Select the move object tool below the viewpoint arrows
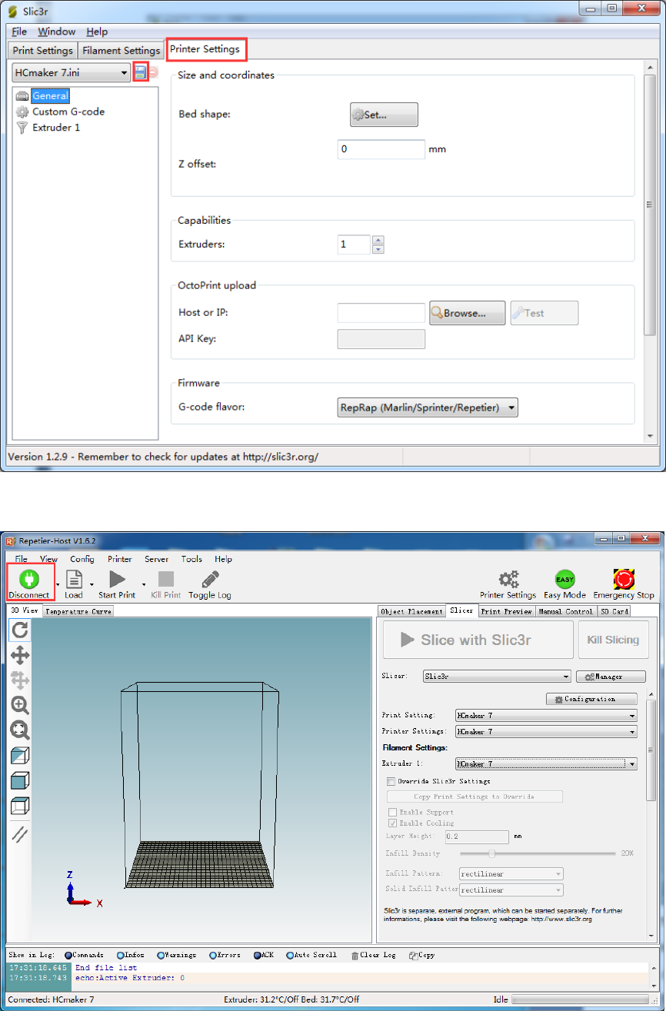 click(x=20, y=680)
